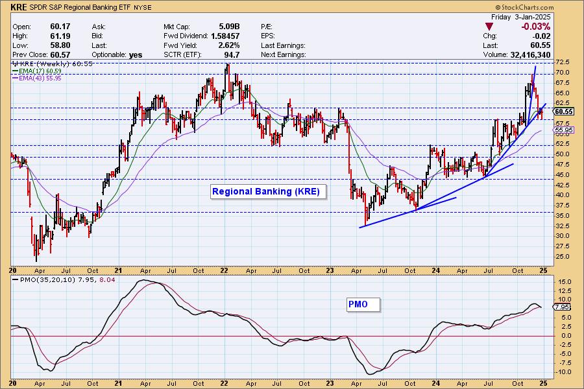Click the 25.0 price axis label
Screen dimensions: 584x389
563,257
